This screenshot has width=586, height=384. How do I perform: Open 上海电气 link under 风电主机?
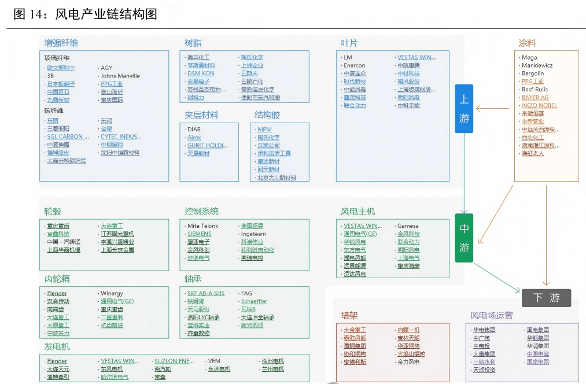408,258
